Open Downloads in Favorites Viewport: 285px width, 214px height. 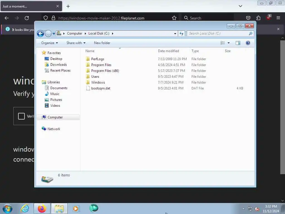pyautogui.click(x=58, y=65)
